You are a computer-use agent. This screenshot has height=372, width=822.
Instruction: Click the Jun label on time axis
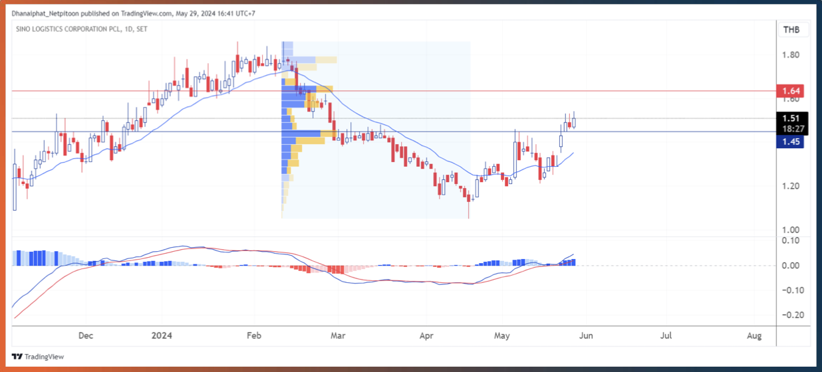585,336
